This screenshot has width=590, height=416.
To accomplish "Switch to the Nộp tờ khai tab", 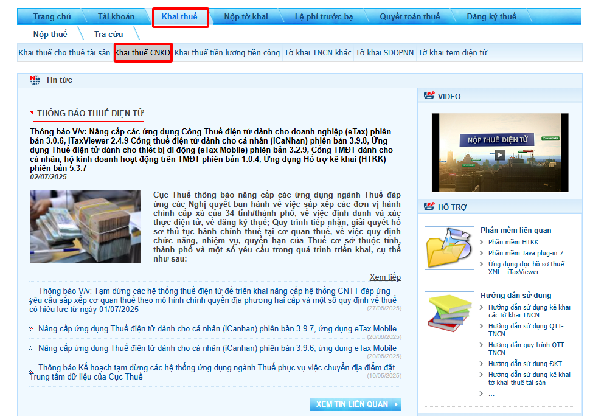I will pyautogui.click(x=246, y=17).
